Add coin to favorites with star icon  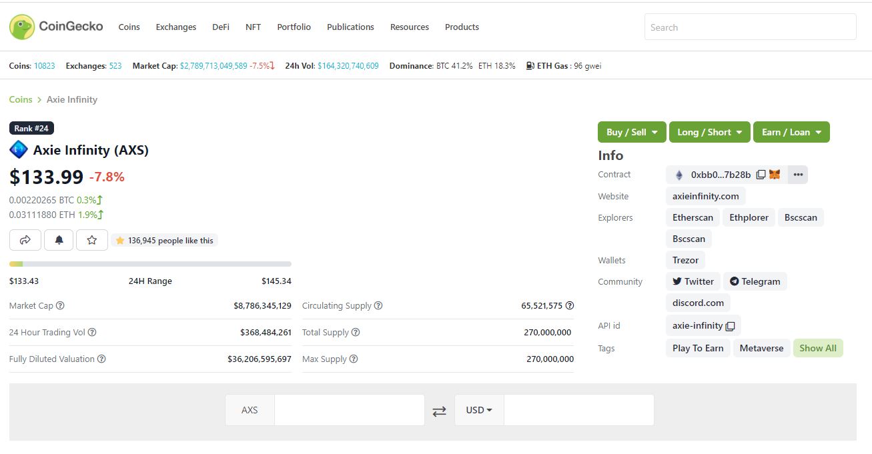[92, 240]
